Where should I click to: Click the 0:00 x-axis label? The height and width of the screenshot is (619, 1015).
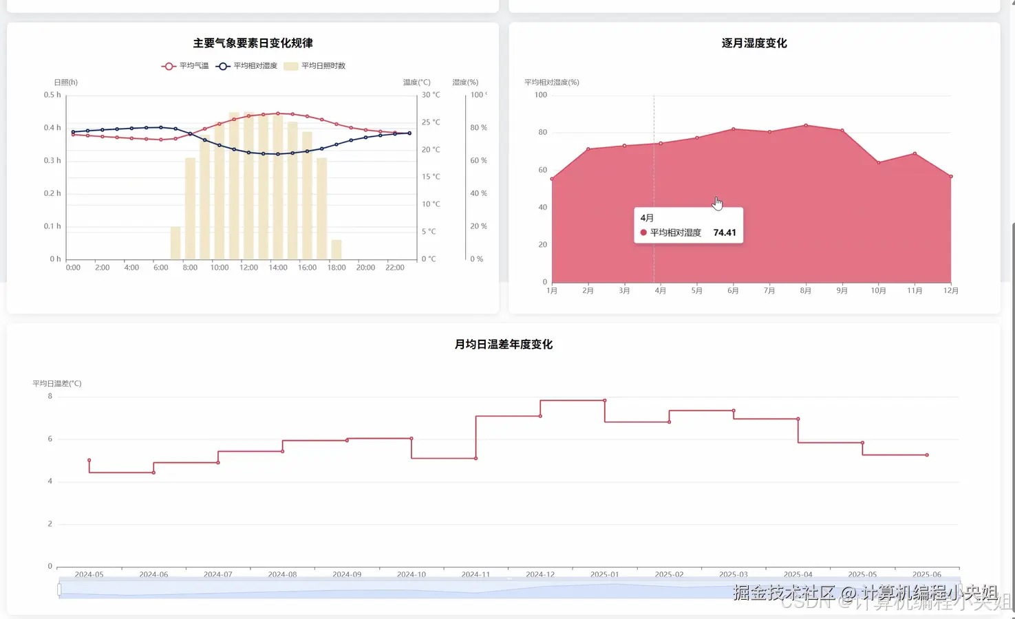[73, 268]
